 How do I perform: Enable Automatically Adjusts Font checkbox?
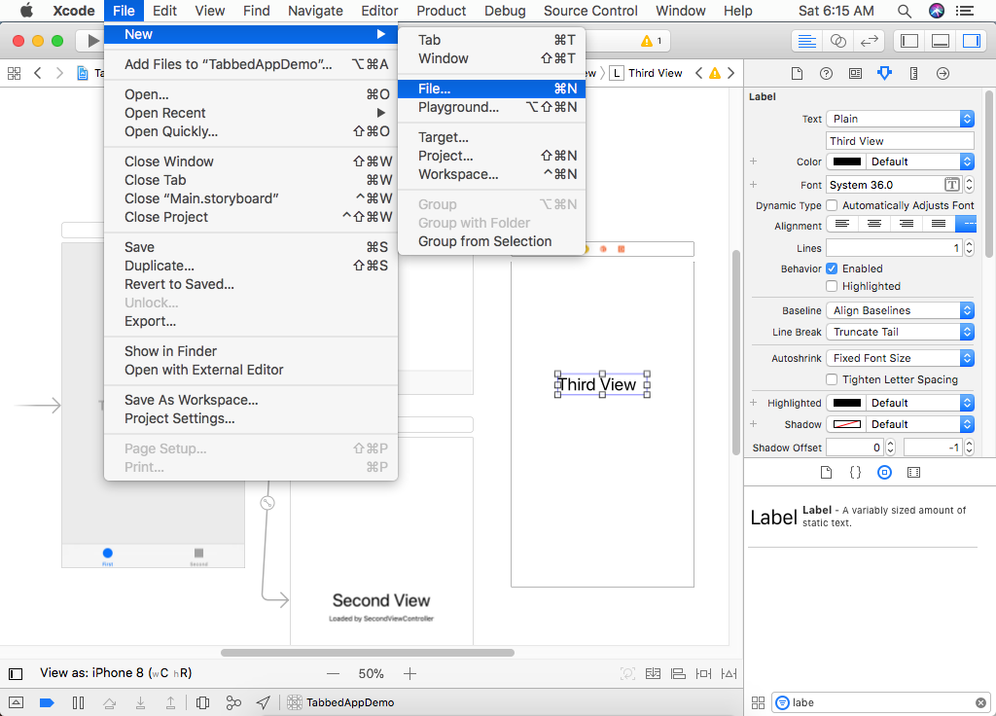[x=832, y=205]
